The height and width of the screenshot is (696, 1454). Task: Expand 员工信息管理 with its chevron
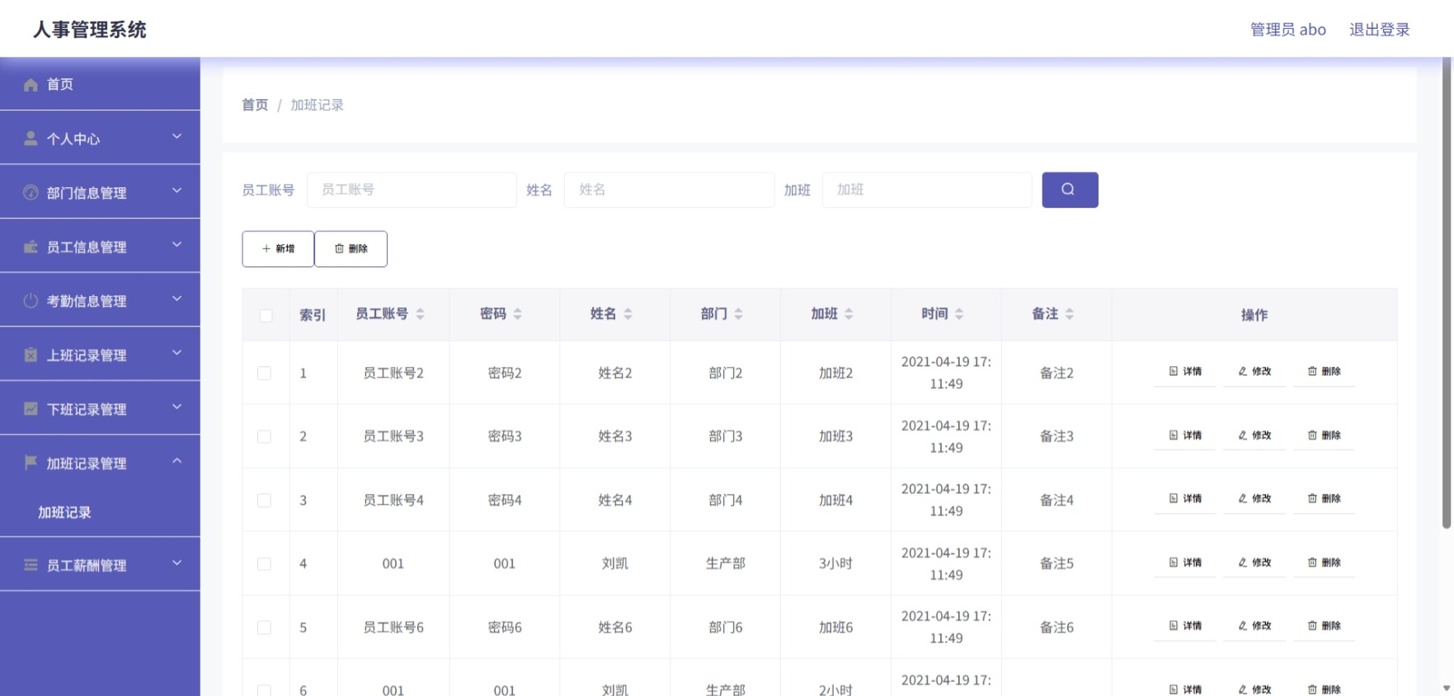pos(176,245)
